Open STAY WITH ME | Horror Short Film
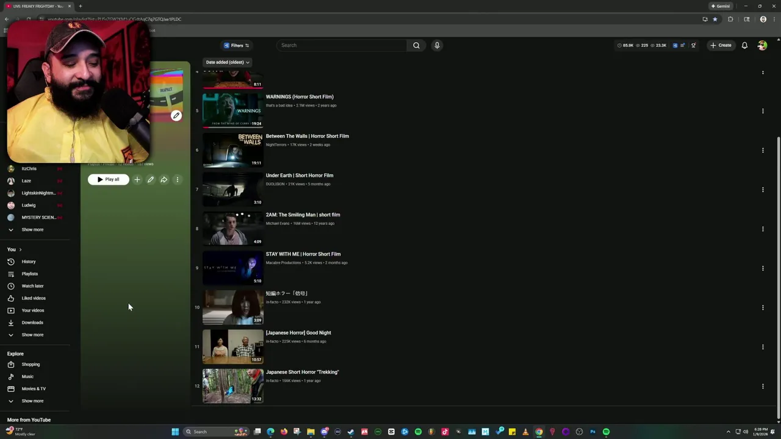781x439 pixels. [303, 254]
